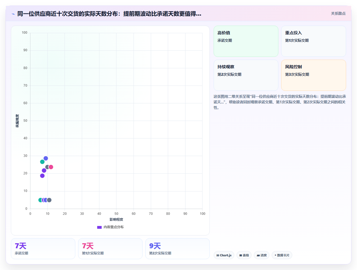Click 第3次实际交期 text in 风险控制 card
This screenshot has width=357, height=270.
[x=297, y=74]
